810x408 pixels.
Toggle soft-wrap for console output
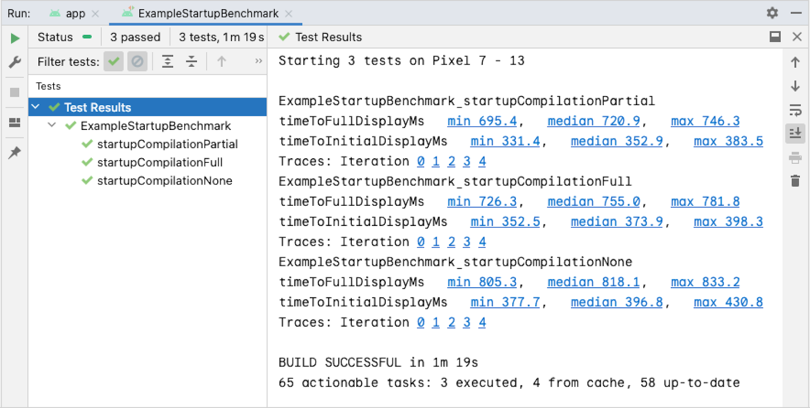795,110
